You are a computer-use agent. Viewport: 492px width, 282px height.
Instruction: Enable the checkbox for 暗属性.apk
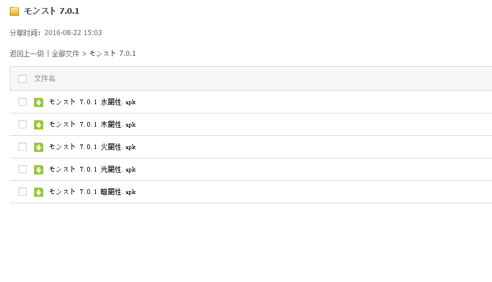point(22,192)
